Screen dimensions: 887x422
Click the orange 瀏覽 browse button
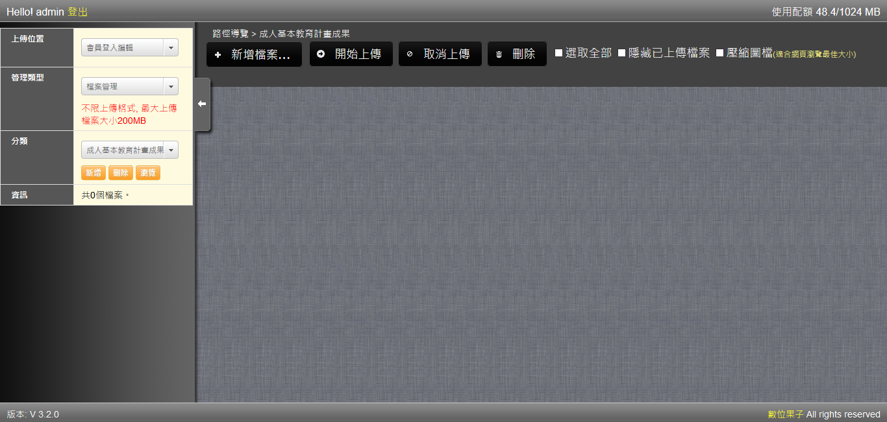point(148,173)
